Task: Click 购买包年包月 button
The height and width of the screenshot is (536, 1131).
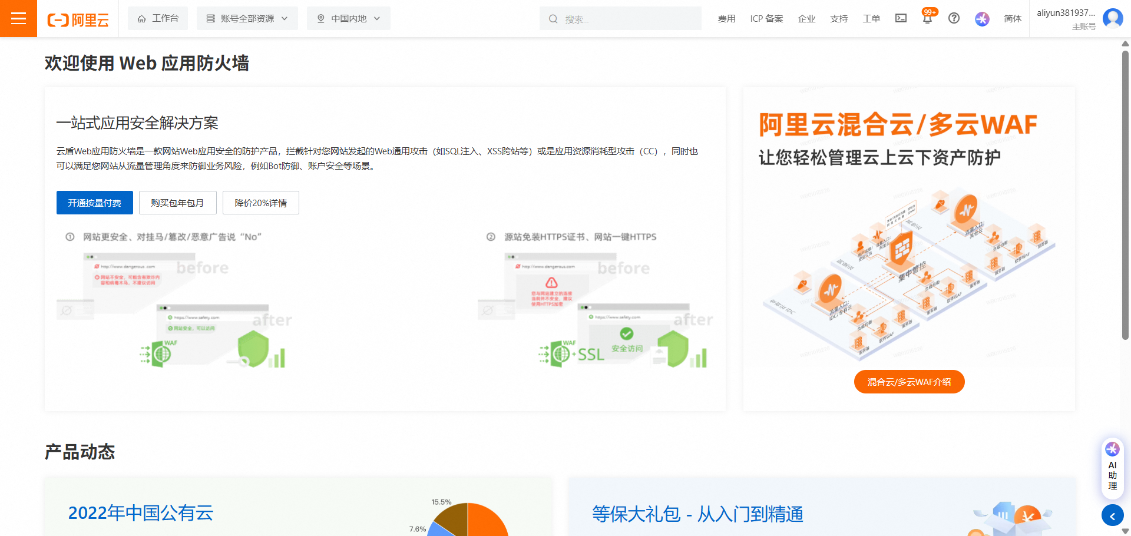Action: coord(178,203)
